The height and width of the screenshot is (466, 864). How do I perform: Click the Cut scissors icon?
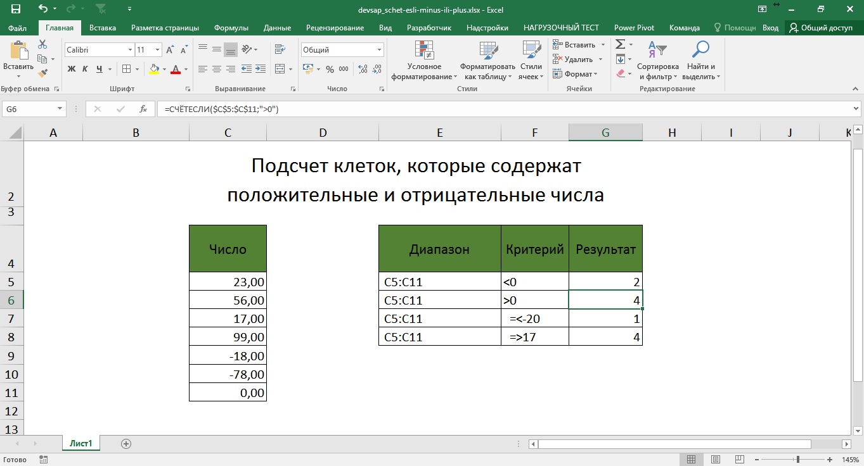click(x=42, y=44)
